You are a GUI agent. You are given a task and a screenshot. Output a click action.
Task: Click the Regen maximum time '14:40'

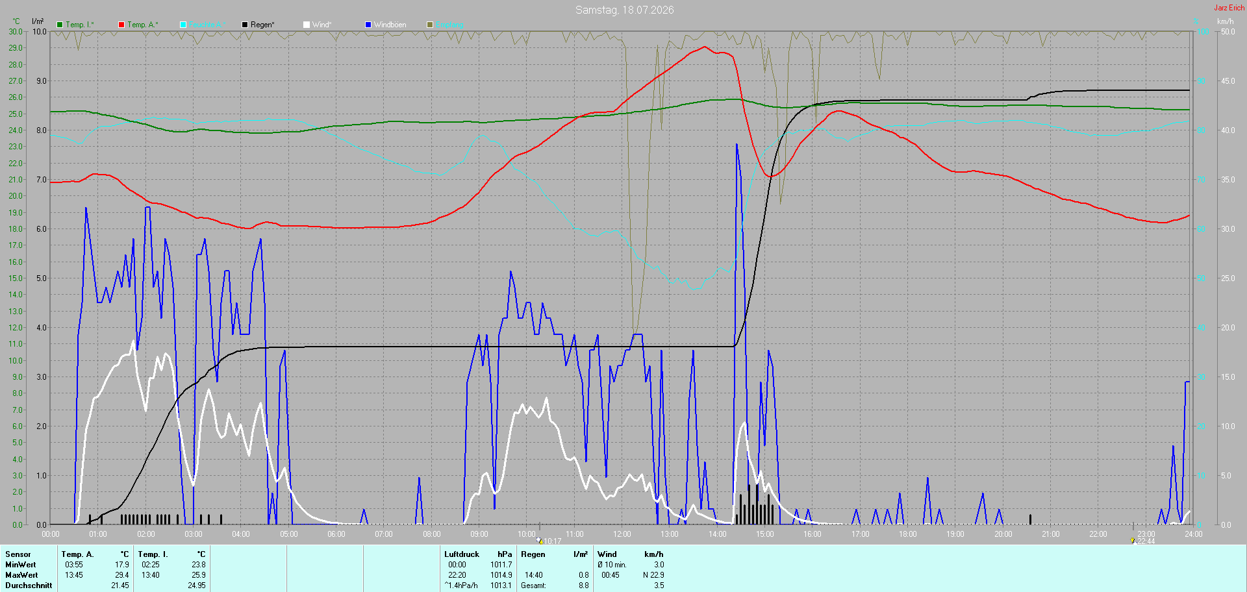[x=534, y=575]
